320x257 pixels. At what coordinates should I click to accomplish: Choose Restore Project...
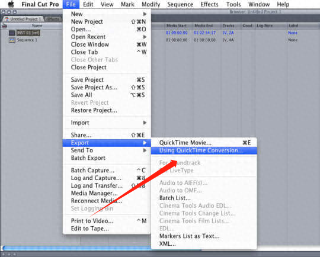pos(107,110)
